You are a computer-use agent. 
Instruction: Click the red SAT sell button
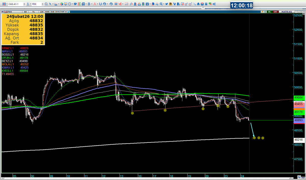point(275,12)
